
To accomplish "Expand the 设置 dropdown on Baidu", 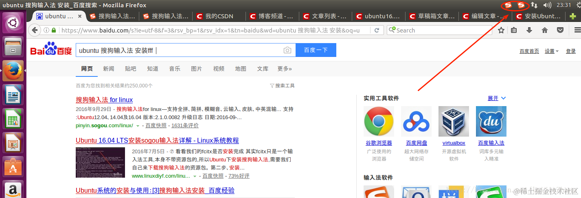I will [x=552, y=51].
